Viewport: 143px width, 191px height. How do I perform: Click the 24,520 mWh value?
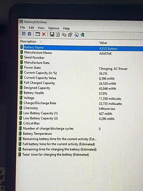[x=107, y=84]
